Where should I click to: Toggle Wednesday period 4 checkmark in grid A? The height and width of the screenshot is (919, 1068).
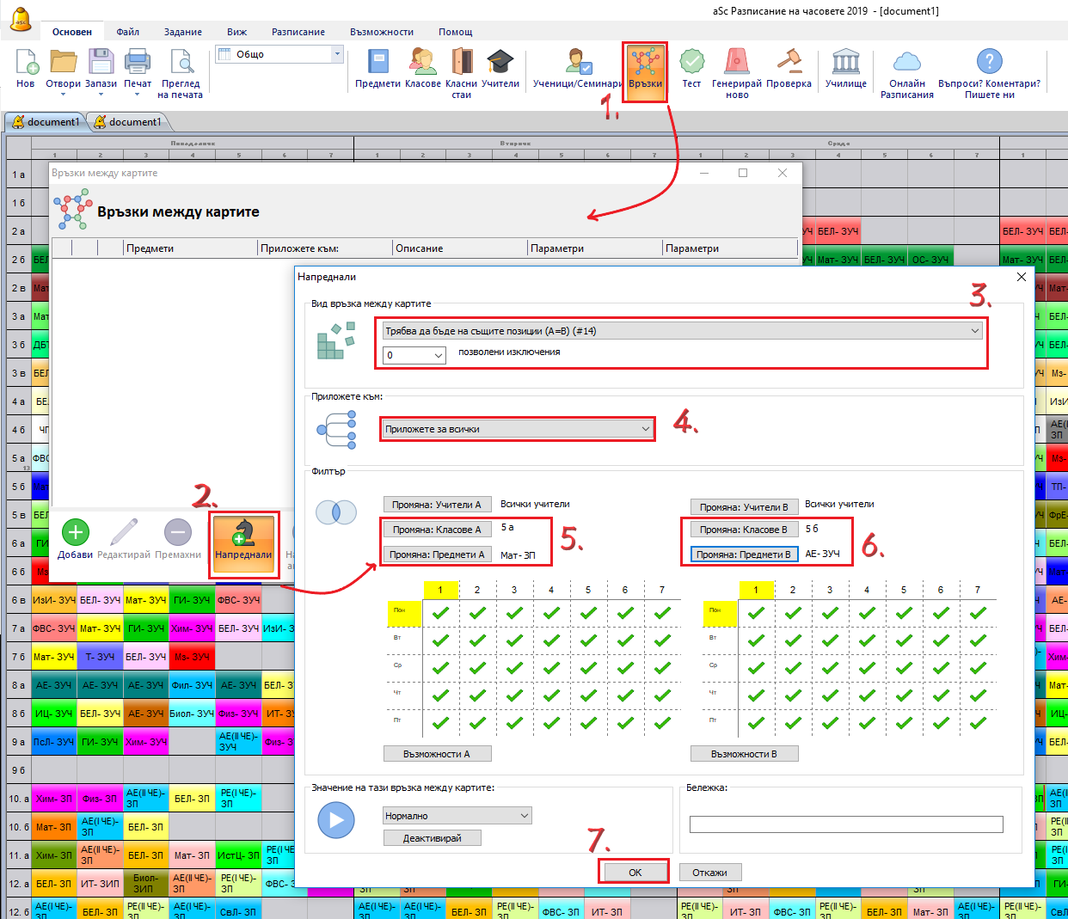click(x=551, y=668)
